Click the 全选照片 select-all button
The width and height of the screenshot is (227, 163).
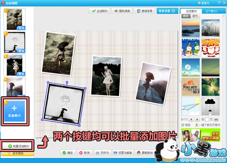click(x=100, y=11)
